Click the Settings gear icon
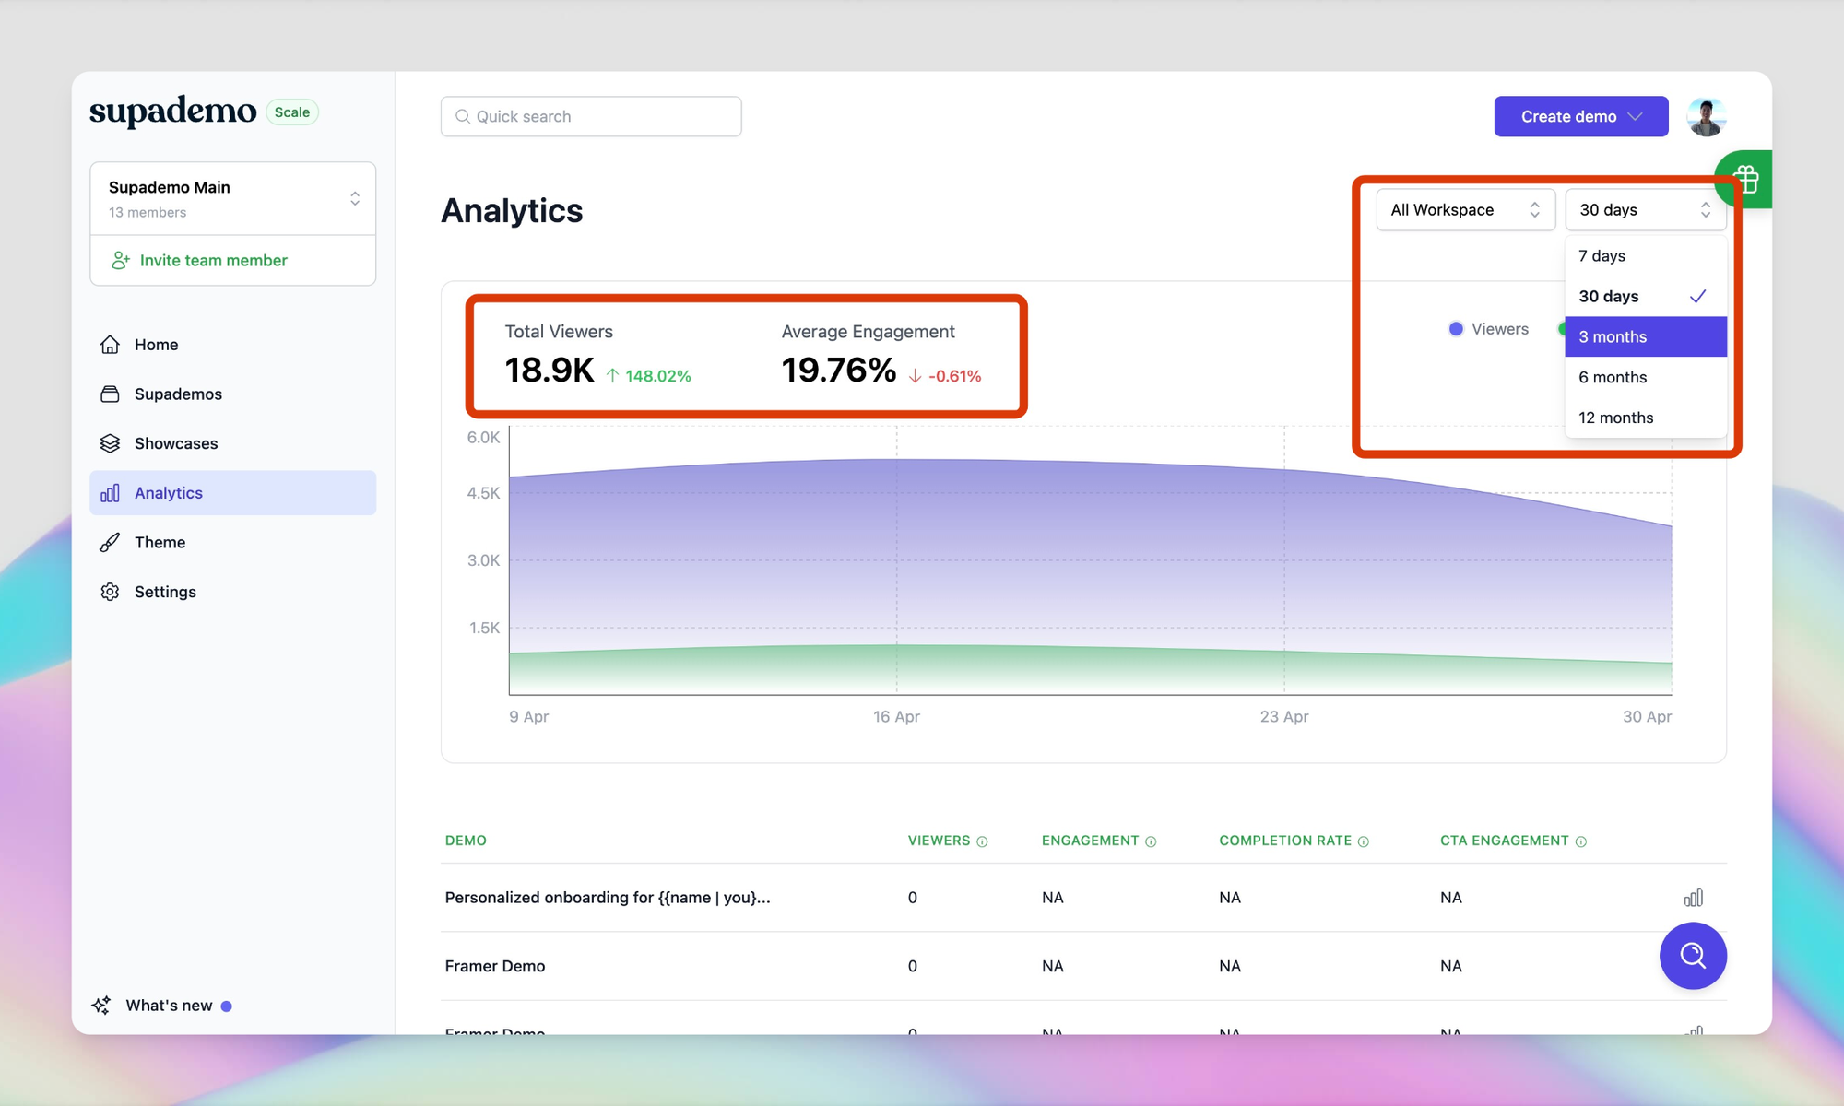 (x=110, y=592)
